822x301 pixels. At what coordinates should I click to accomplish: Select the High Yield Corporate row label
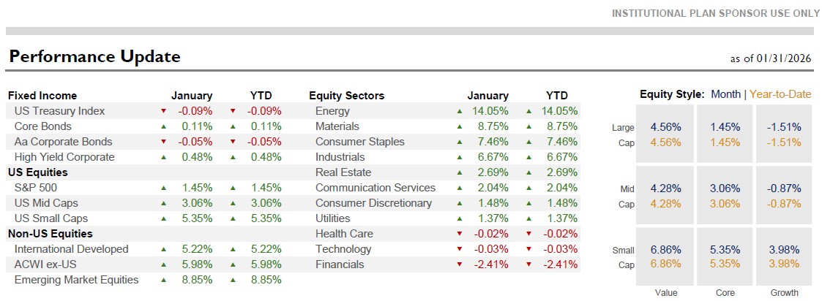[64, 157]
